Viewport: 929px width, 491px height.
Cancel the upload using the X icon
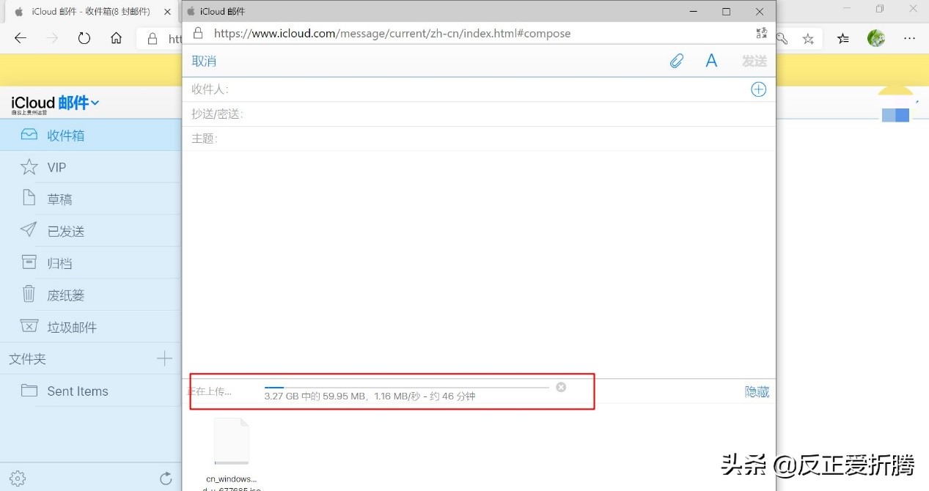(x=561, y=387)
